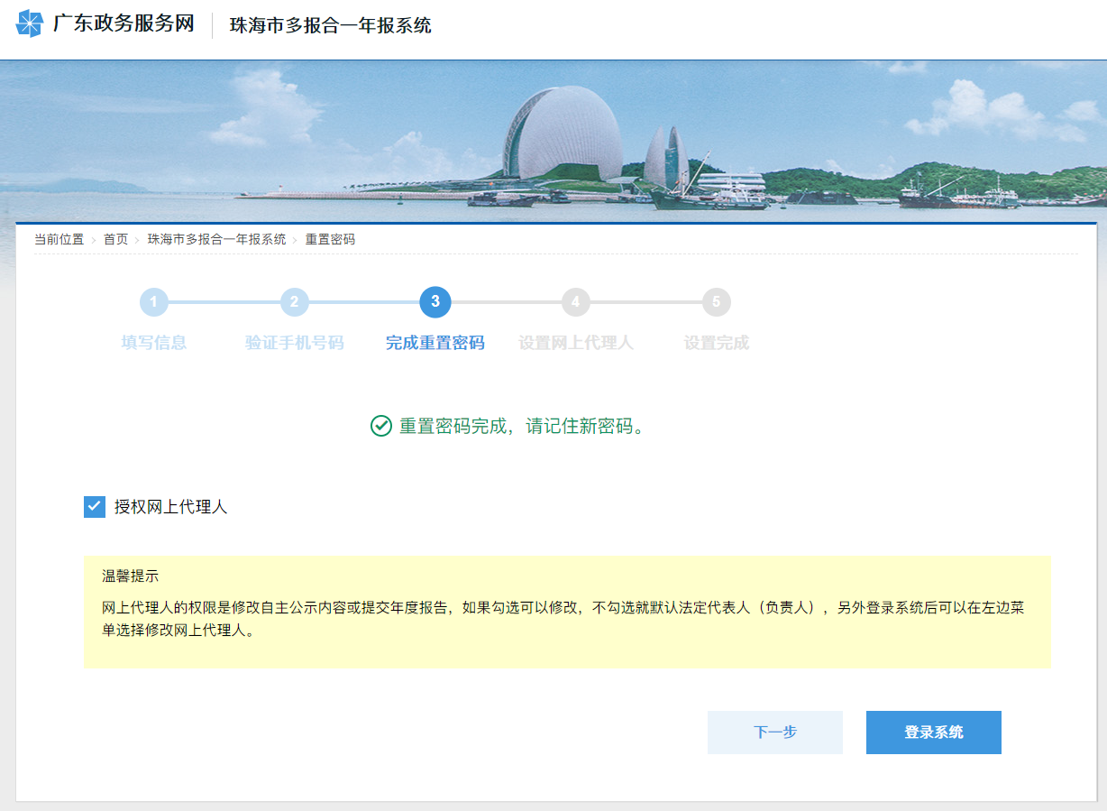Open 珠海市多报合一年报系统 breadcrumb link
The height and width of the screenshot is (811, 1107).
(x=216, y=239)
